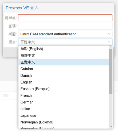This screenshot has height=133, width=118.
Task: Click the 用戶名 username input field
Action: (x=65, y=18)
